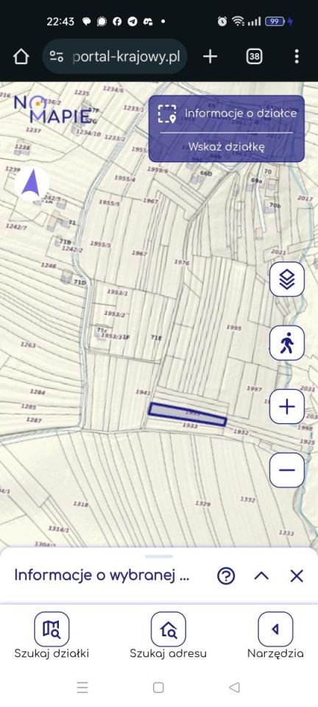Reset orientation with the north arrow compass

(x=31, y=184)
